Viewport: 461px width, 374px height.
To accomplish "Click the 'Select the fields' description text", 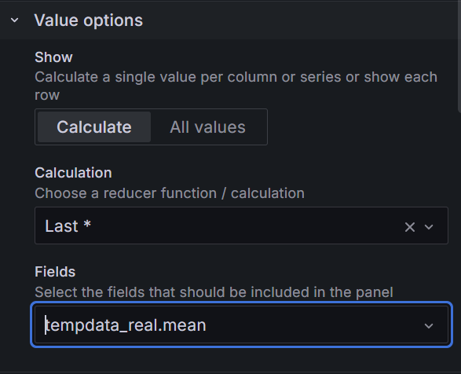I will tap(214, 292).
